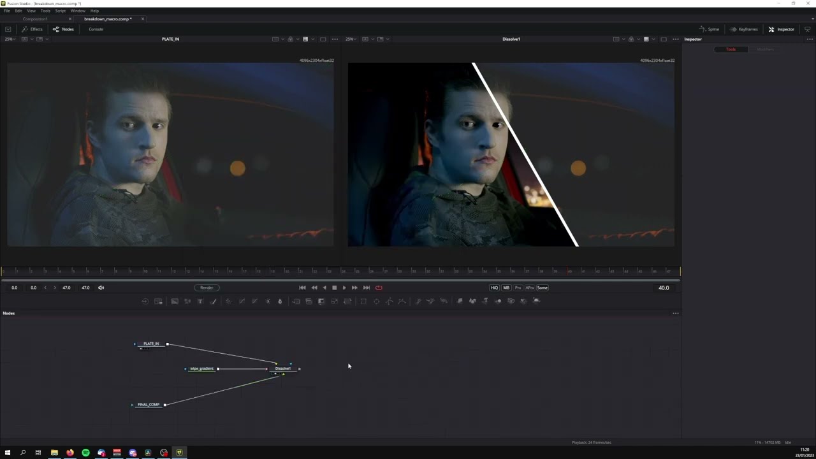Select the PLATE_IN node

(151, 344)
